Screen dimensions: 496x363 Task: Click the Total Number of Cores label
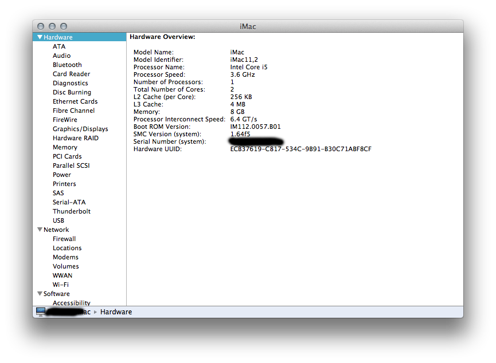click(x=169, y=89)
